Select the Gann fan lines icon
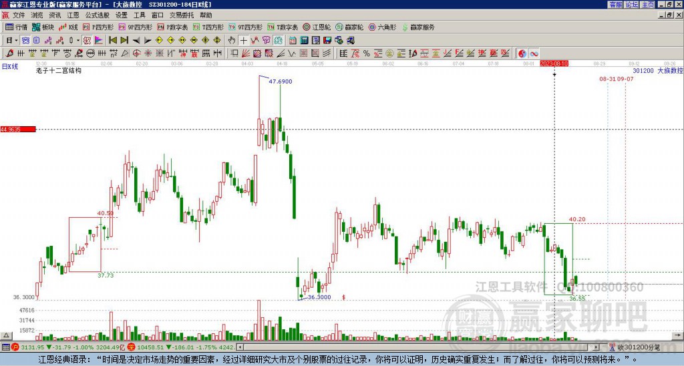The image size is (684, 366). pyautogui.click(x=246, y=53)
